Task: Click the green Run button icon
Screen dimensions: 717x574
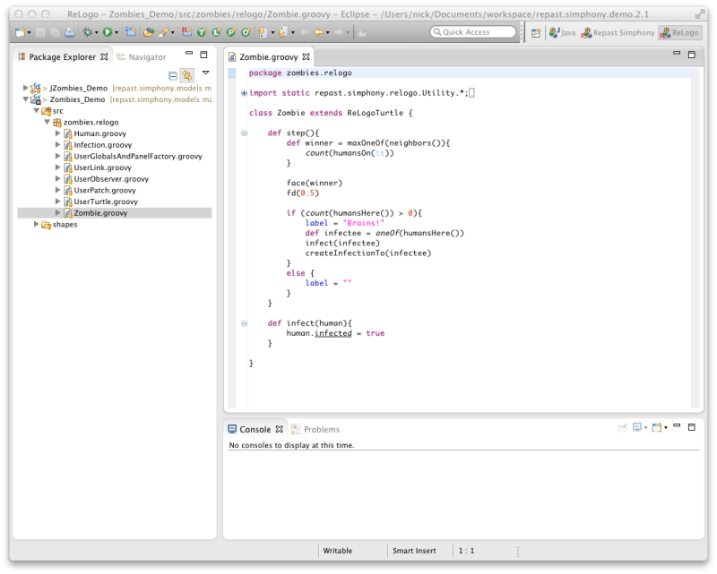Action: 108,32
